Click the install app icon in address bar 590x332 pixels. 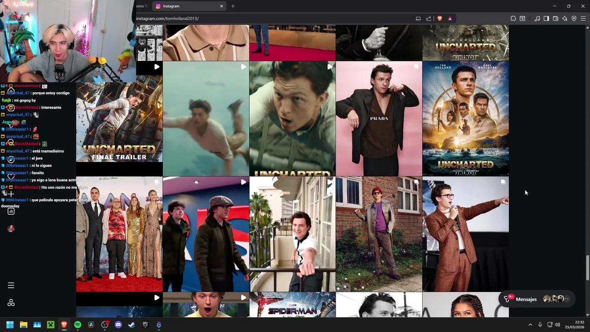(x=418, y=18)
